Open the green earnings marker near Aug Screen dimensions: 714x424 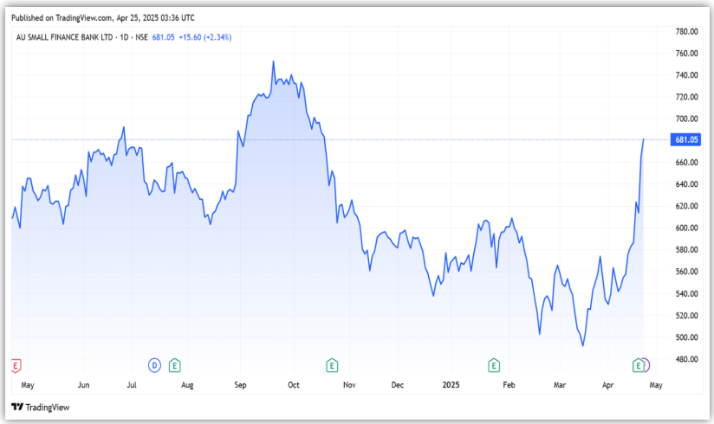coord(174,365)
